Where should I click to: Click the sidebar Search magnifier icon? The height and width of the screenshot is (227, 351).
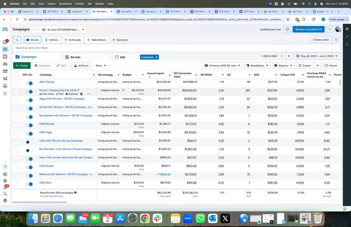coord(5,194)
